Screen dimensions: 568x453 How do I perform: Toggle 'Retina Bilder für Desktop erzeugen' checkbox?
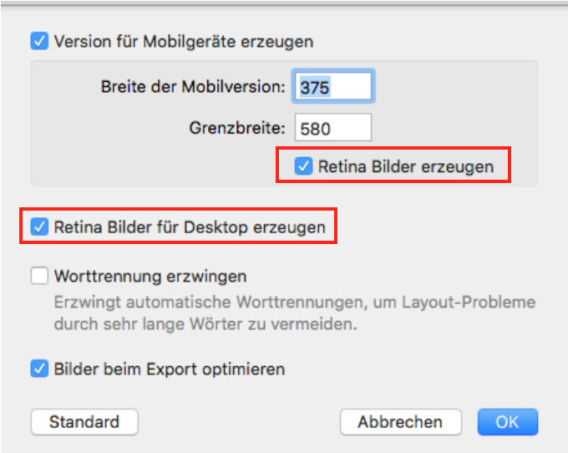pos(39,226)
